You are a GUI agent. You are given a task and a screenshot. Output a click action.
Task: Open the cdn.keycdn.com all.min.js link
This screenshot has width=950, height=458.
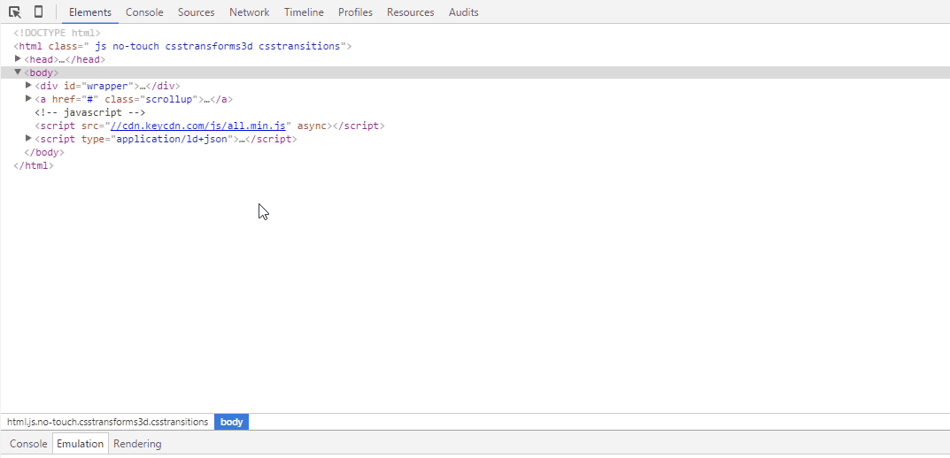(197, 126)
